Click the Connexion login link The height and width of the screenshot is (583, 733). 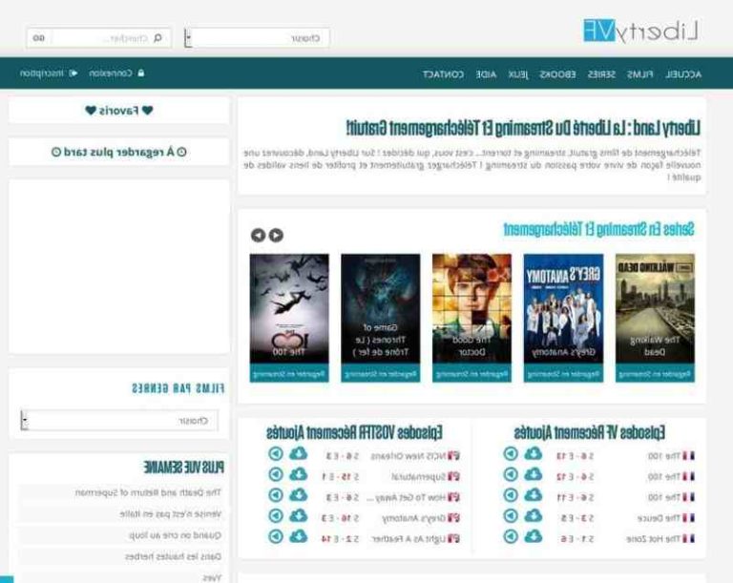pyautogui.click(x=116, y=73)
